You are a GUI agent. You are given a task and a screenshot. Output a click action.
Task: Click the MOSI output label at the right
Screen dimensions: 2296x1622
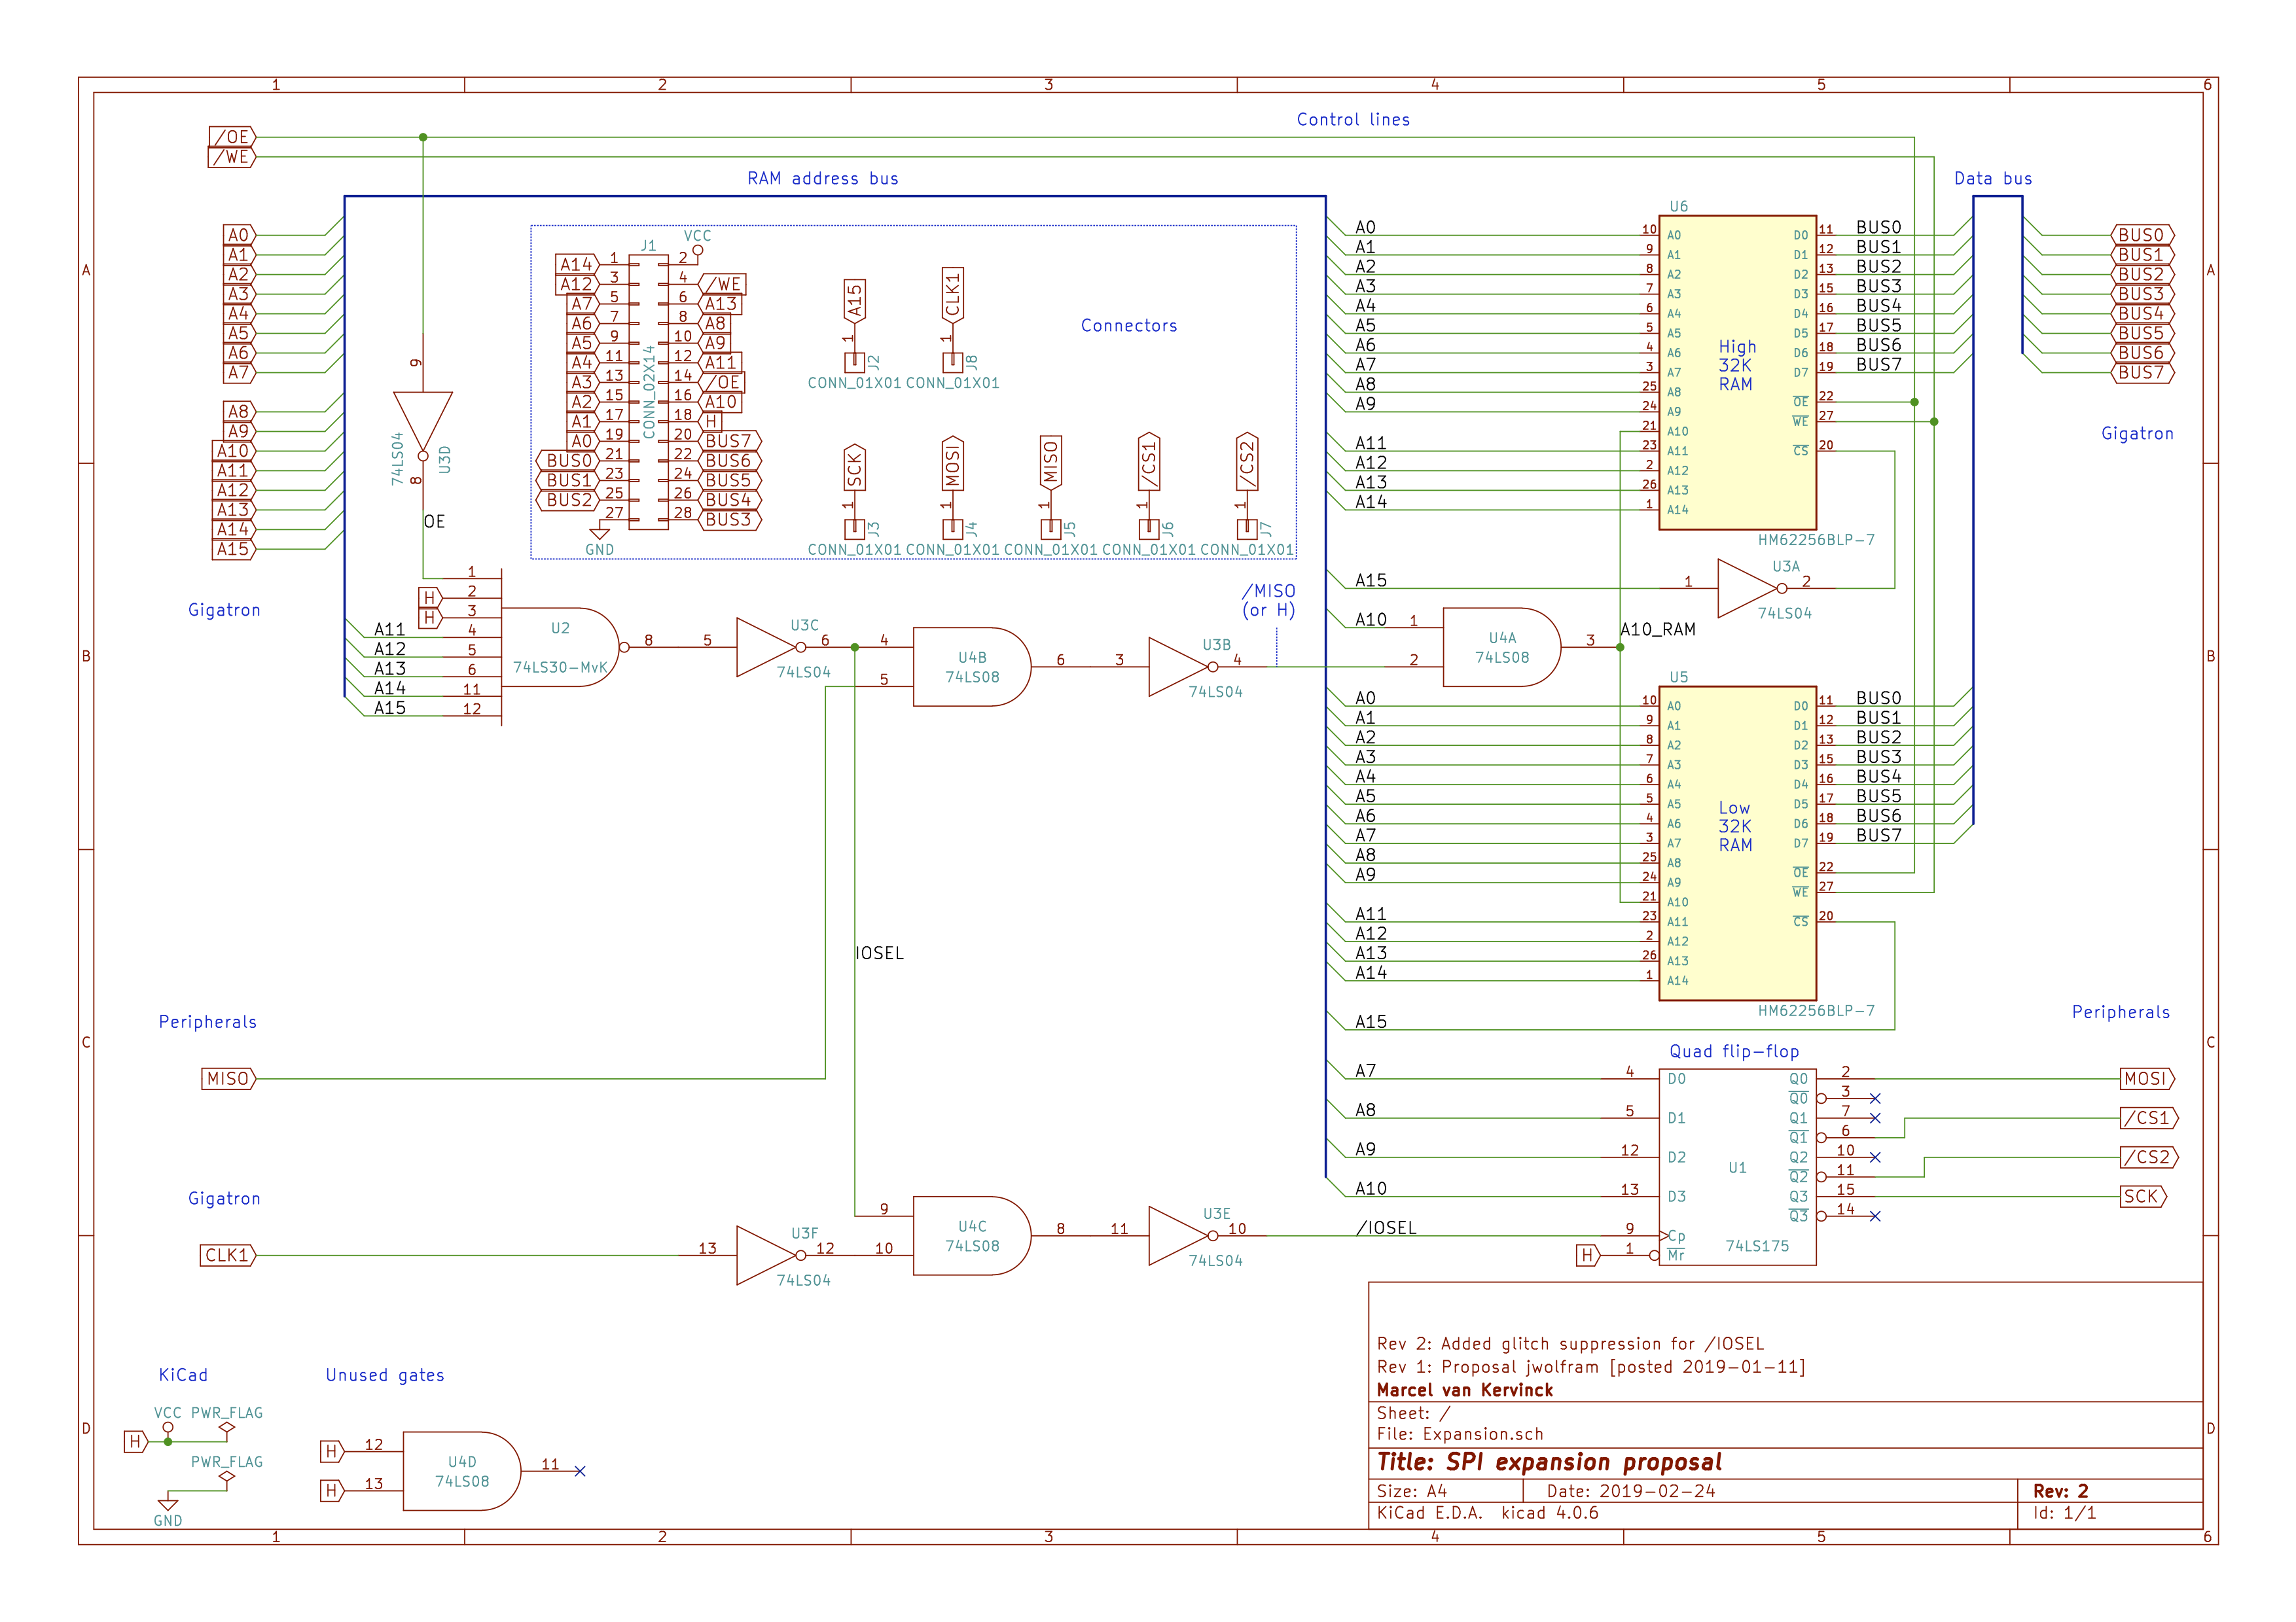tap(2147, 1078)
